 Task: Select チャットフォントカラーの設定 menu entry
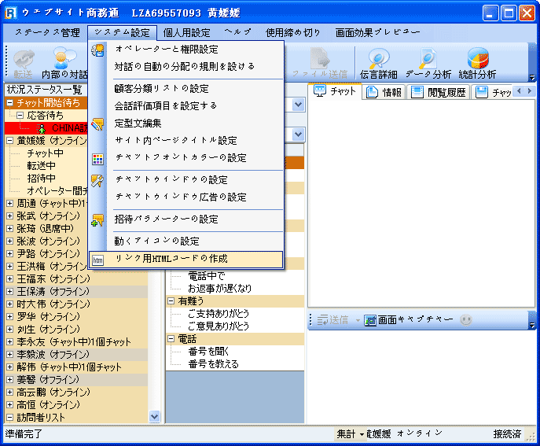coord(180,157)
